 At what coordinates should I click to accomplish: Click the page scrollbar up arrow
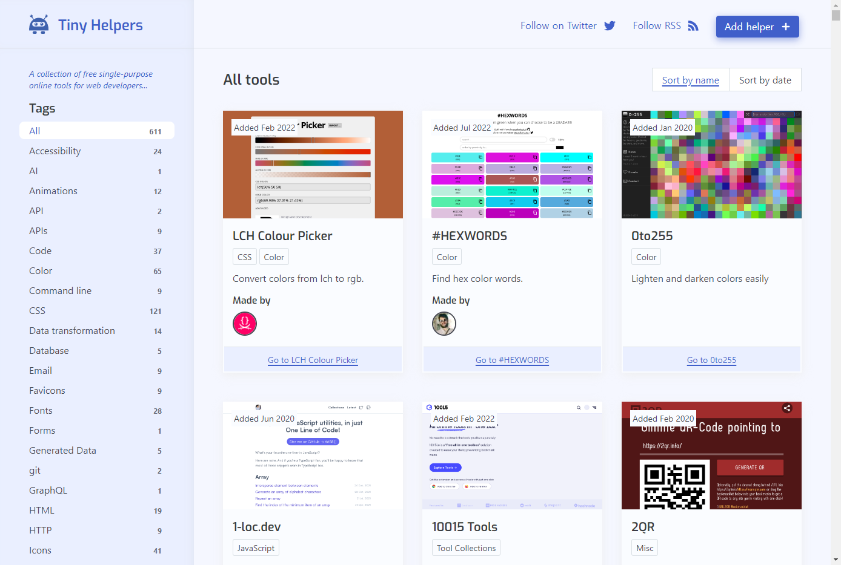[x=836, y=5]
